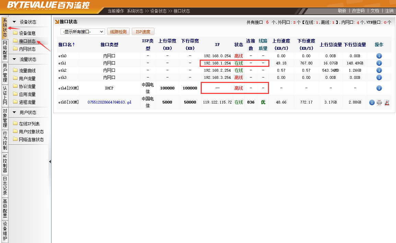Viewport: 396px width, 243px height.
Task: Open 在线IP列表 in the sidebar
Action: pyautogui.click(x=29, y=124)
